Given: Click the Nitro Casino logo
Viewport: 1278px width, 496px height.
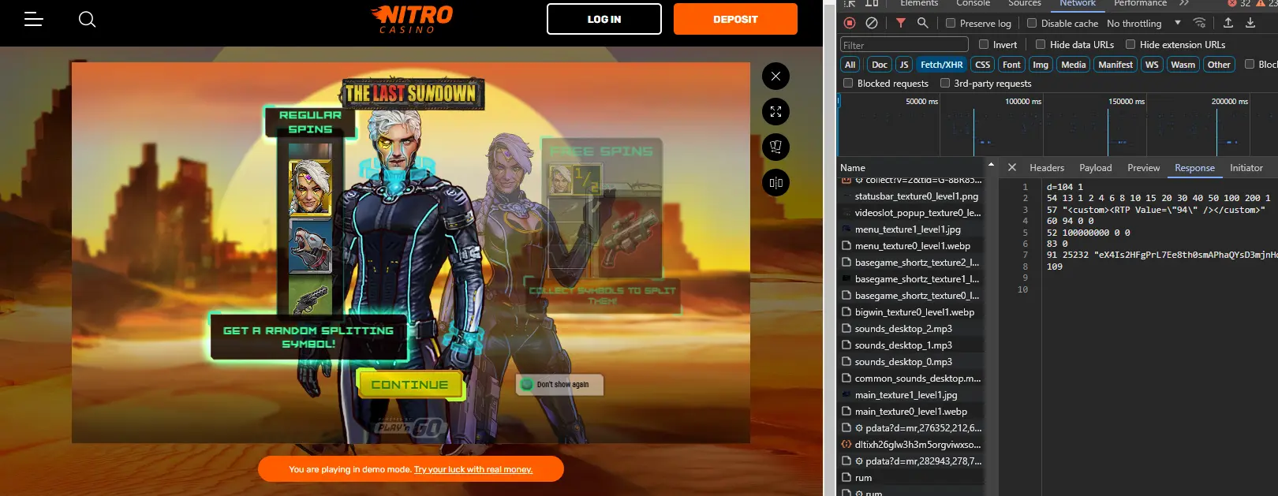Looking at the screenshot, I should (412, 19).
